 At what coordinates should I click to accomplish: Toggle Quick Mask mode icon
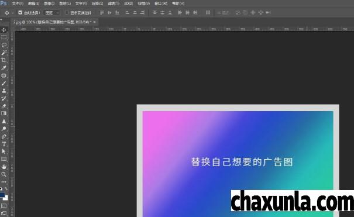click(x=4, y=206)
